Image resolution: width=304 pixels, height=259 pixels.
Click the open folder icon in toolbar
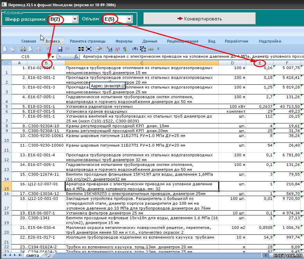pyautogui.click(x=13, y=49)
